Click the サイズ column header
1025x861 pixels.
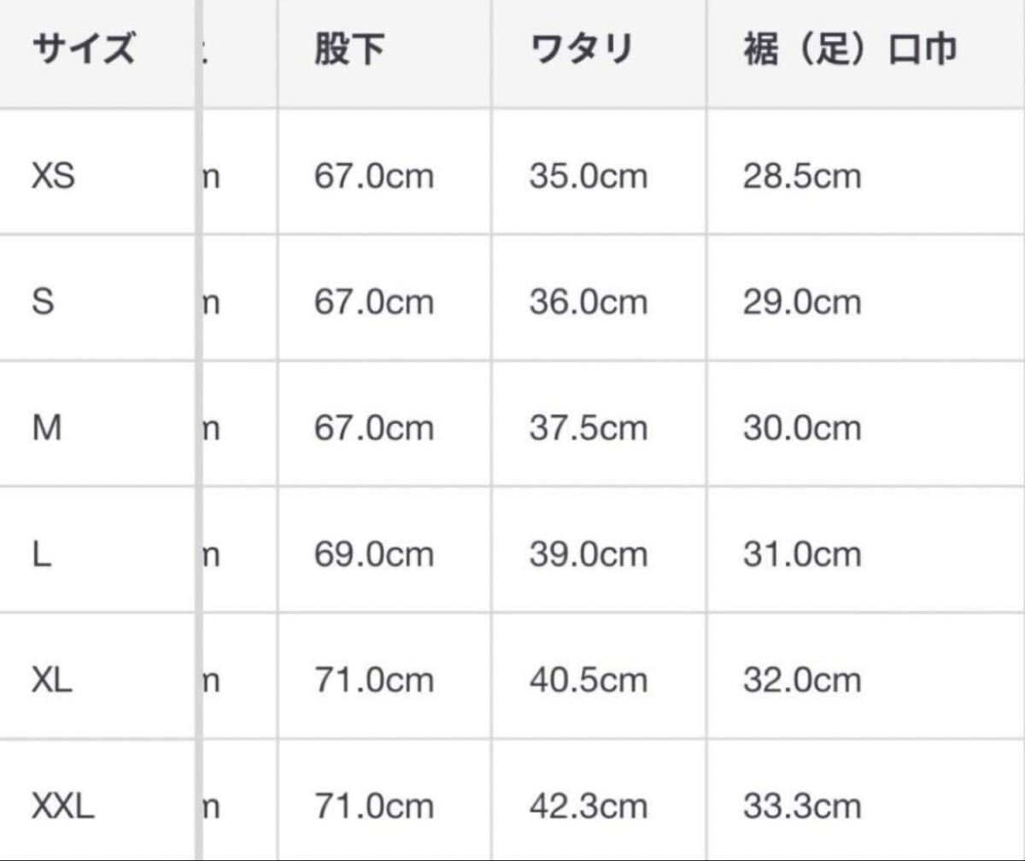coord(83,51)
